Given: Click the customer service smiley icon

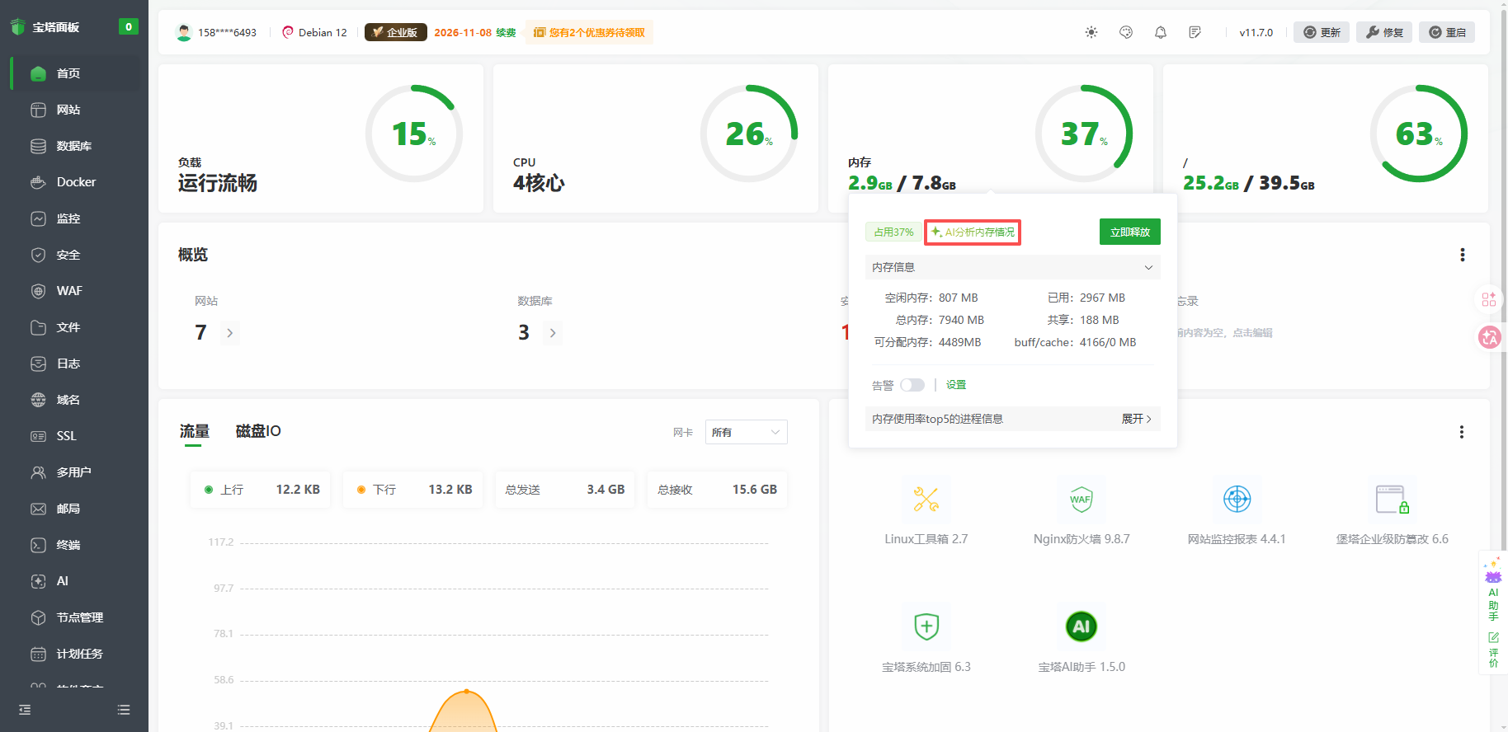Looking at the screenshot, I should [x=1126, y=32].
